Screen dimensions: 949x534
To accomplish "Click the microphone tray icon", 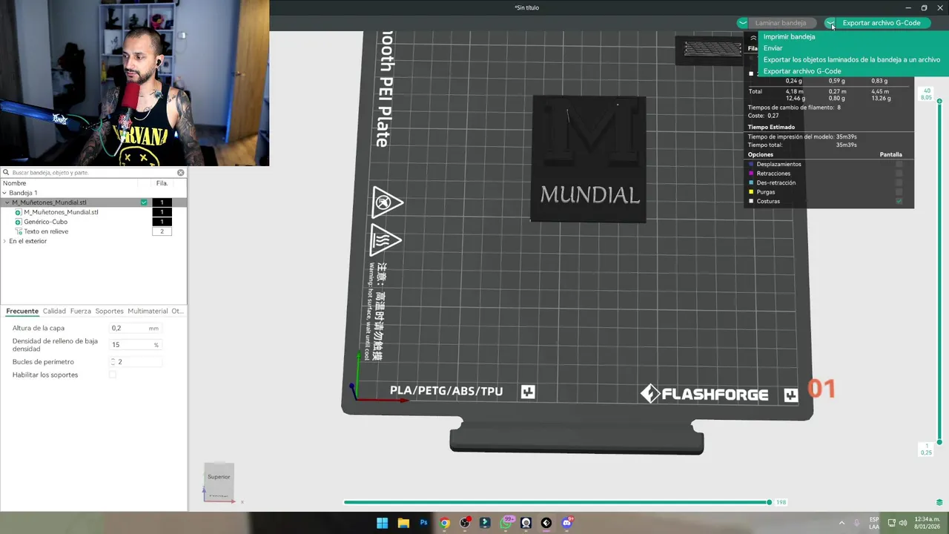I will [x=857, y=523].
